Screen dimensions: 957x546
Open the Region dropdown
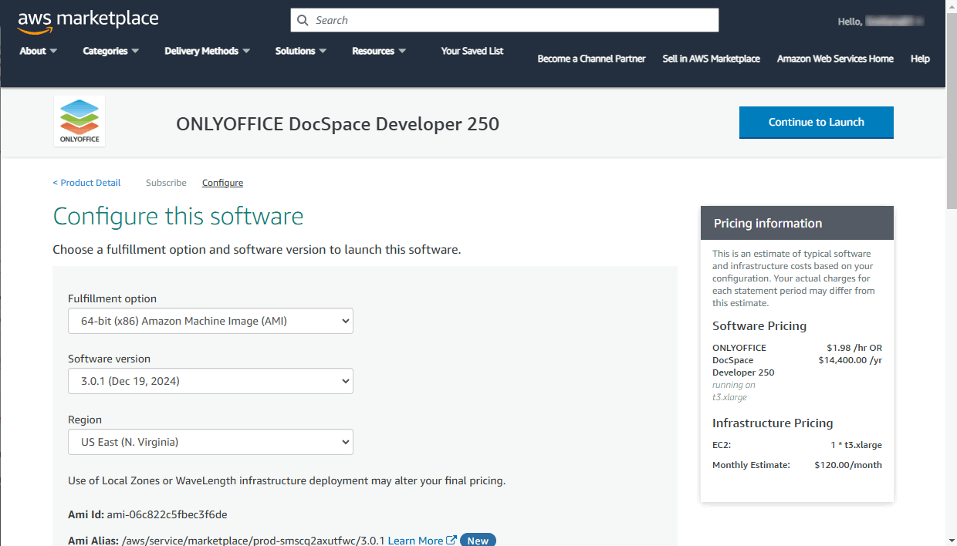(210, 442)
